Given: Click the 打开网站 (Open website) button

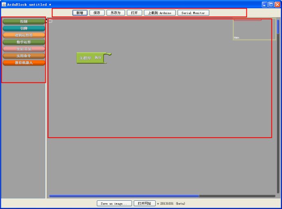Looking at the screenshot, I should click(144, 203).
